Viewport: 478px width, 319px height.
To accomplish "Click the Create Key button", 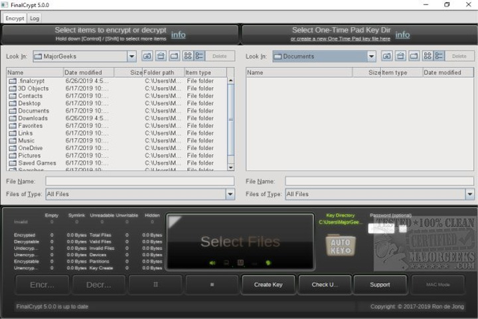I will [x=268, y=285].
